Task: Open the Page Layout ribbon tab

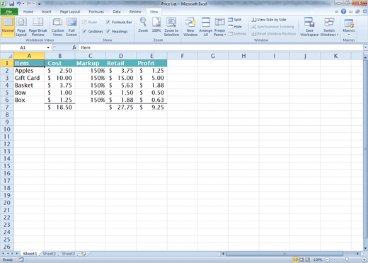Action: click(x=70, y=11)
